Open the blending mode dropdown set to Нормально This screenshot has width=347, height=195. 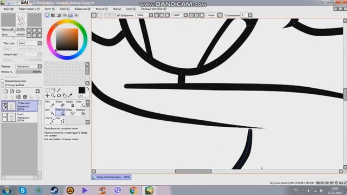click(40, 66)
